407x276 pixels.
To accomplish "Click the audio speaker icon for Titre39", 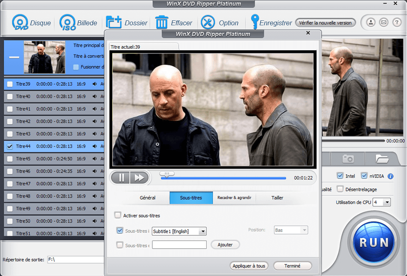I will [95, 84].
